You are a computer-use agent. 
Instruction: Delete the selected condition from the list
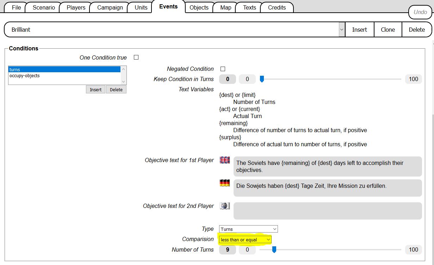116,90
